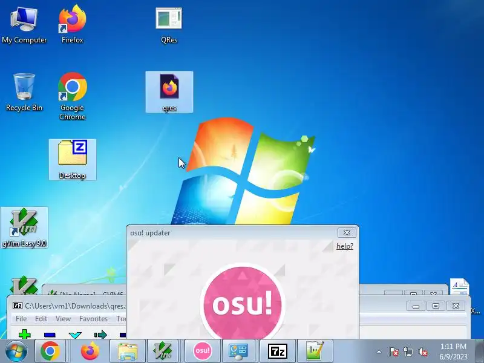The height and width of the screenshot is (363, 484).
Task: Click the Test cyan checkmark in 7-Zip
Action: pos(75,335)
